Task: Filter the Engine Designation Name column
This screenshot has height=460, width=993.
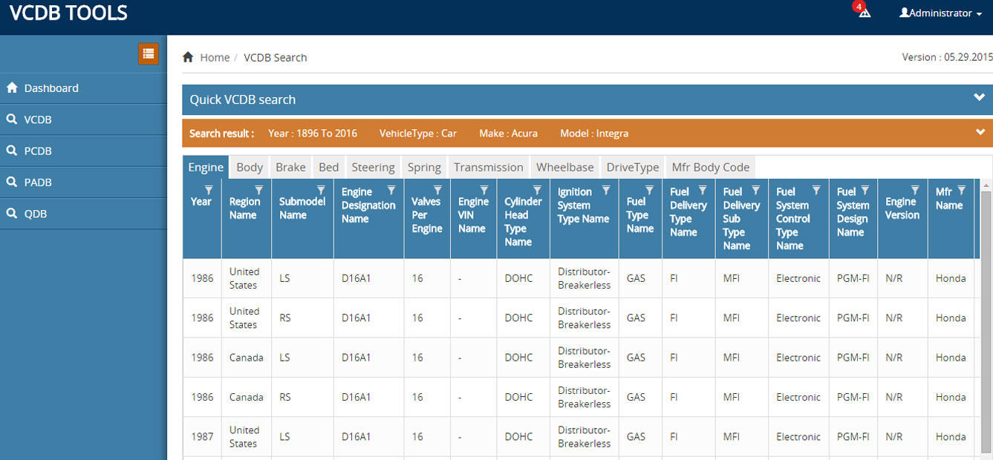Action: click(x=391, y=190)
